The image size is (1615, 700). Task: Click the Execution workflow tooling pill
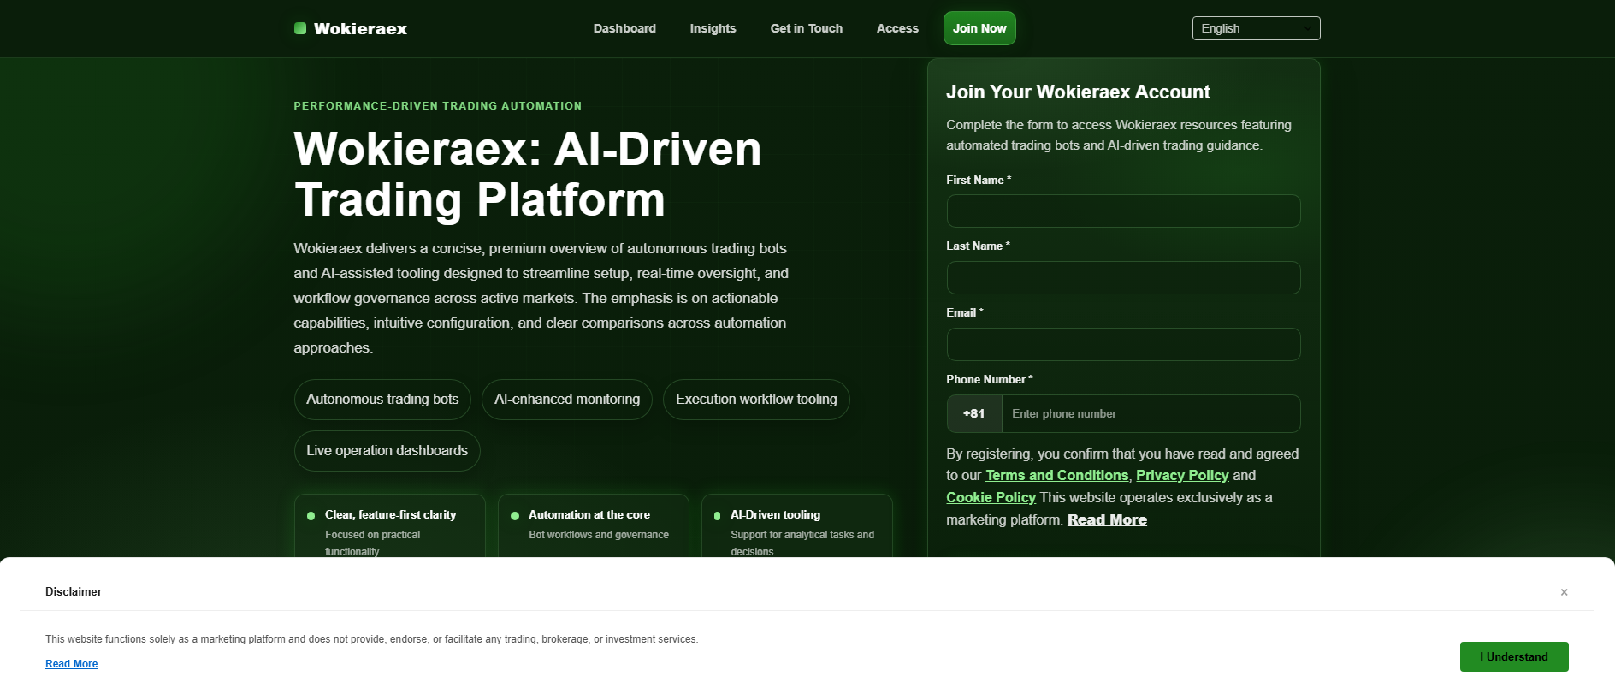tap(756, 400)
